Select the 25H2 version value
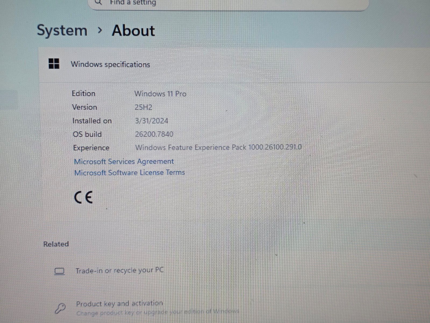Viewport: 430px width, 323px height. pos(144,107)
